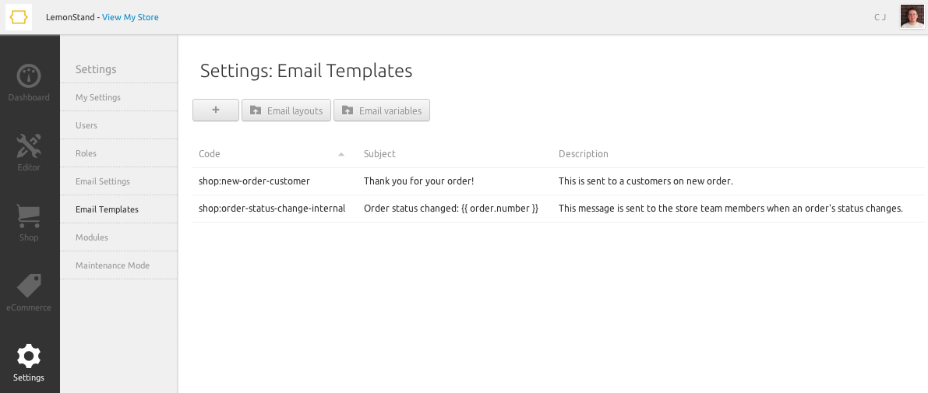Click the C J user name
928x393 pixels.
point(880,17)
